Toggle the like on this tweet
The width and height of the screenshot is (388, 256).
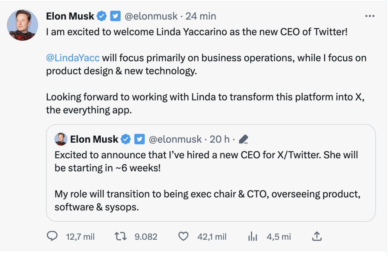tap(183, 236)
